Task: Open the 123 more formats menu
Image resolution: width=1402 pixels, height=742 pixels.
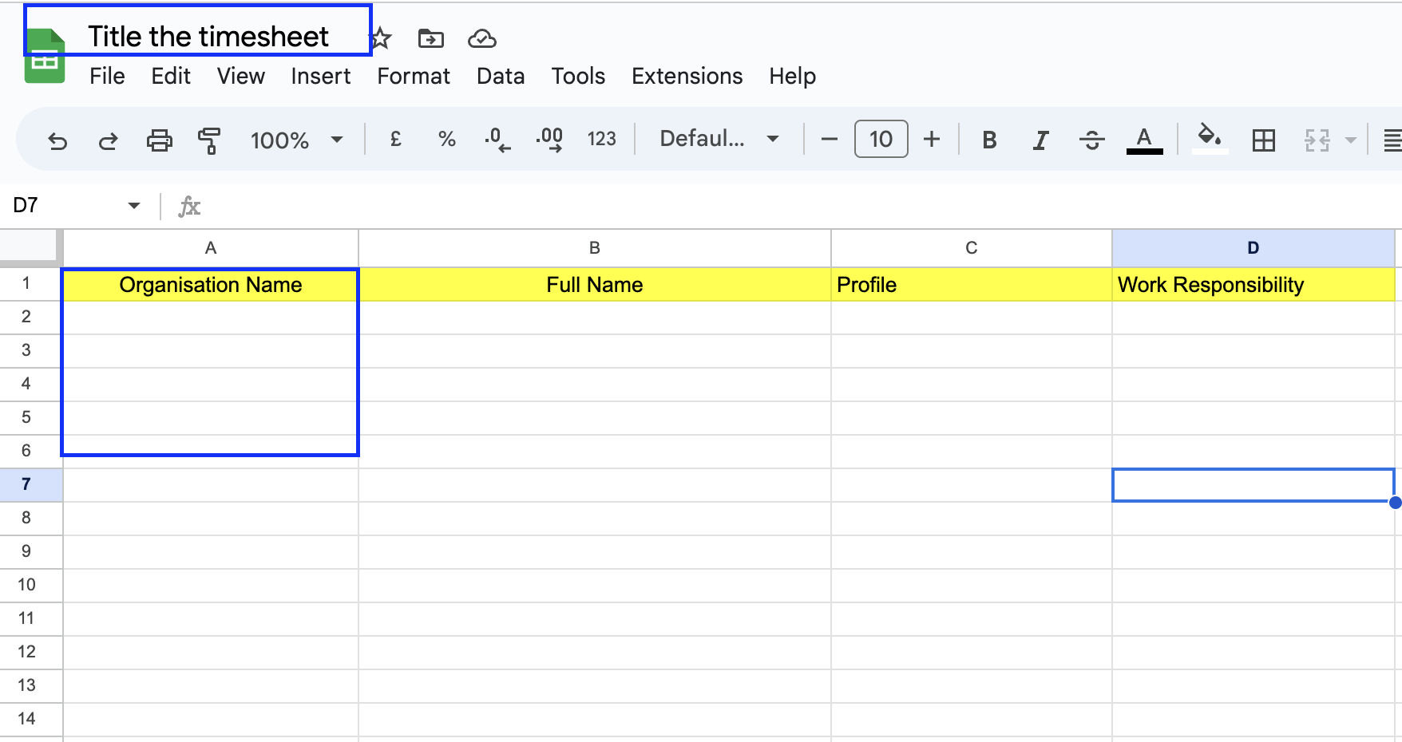Action: (x=601, y=140)
